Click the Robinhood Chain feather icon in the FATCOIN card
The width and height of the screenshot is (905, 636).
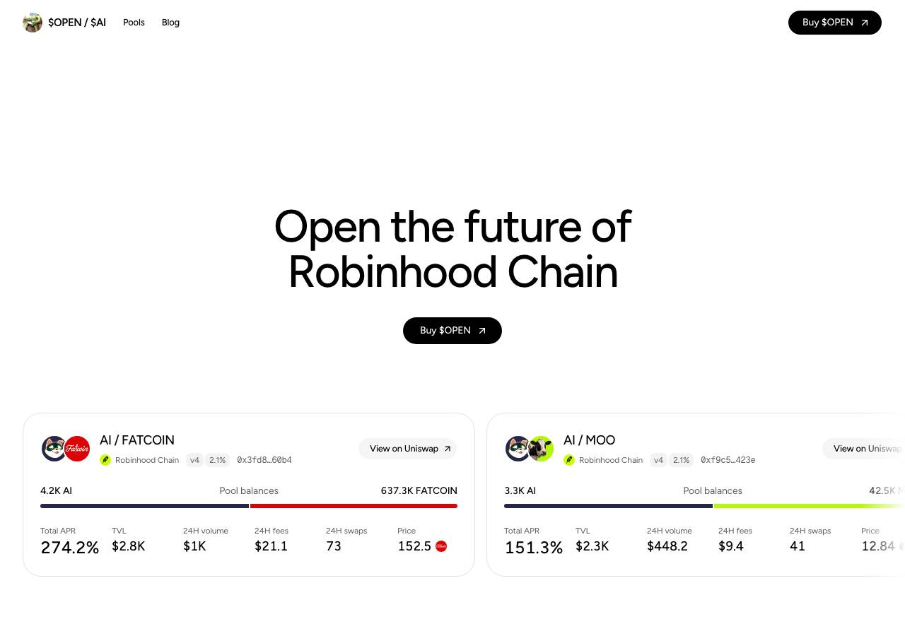[x=105, y=460]
